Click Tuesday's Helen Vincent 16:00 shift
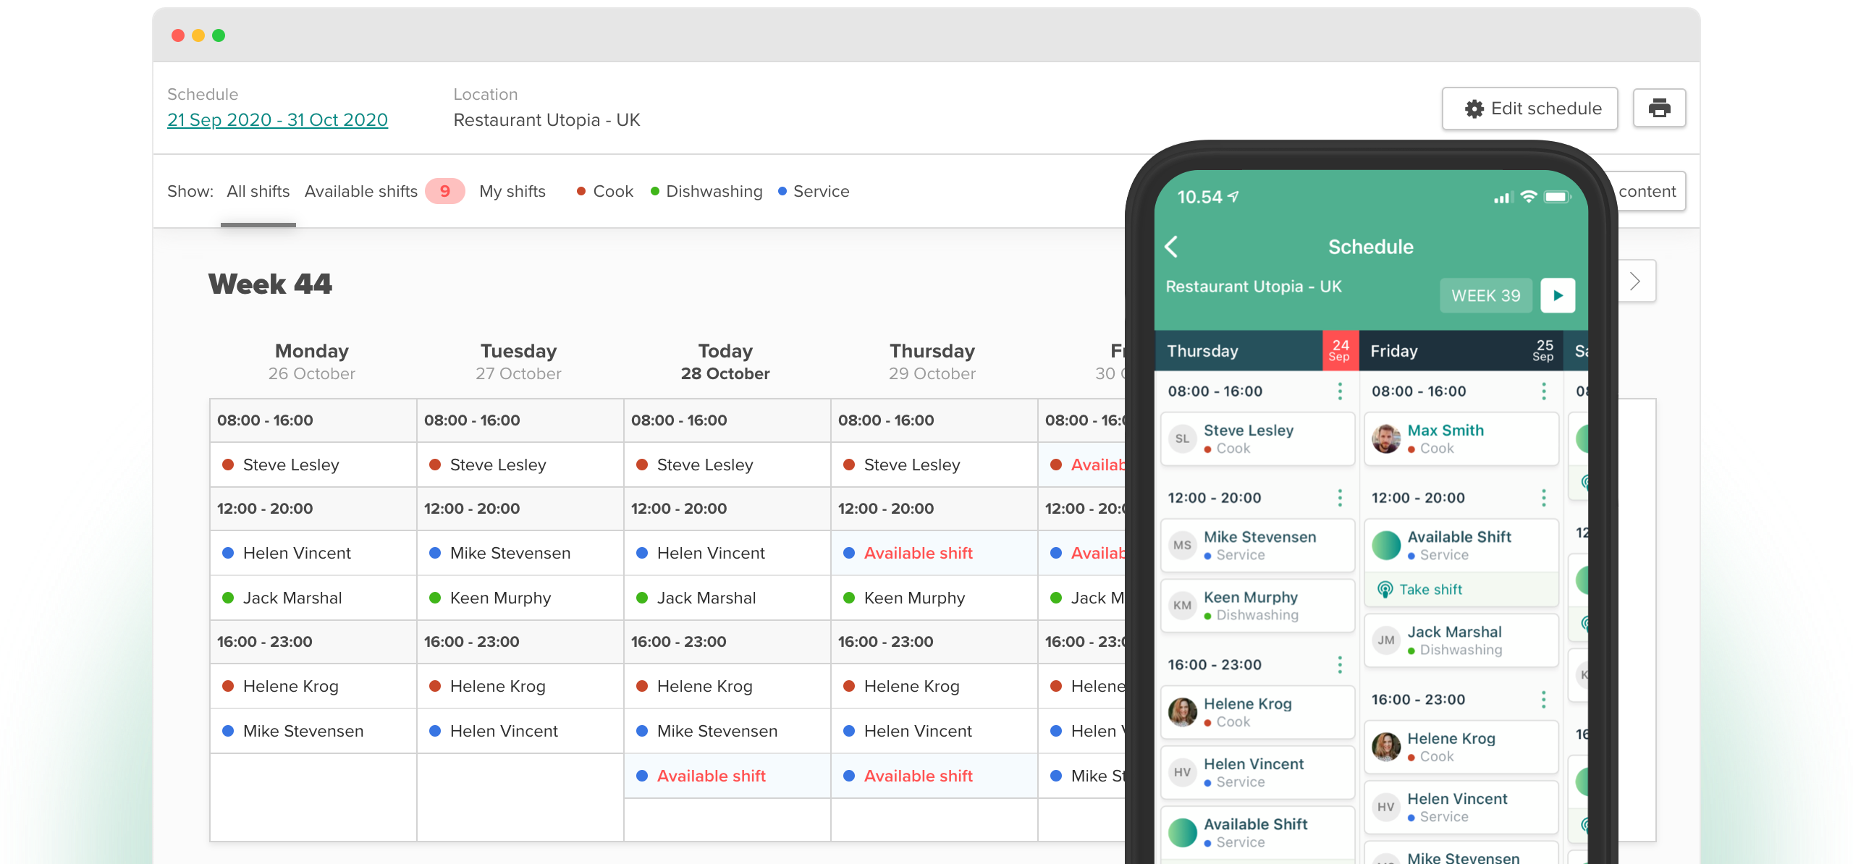The width and height of the screenshot is (1853, 864). [x=520, y=732]
